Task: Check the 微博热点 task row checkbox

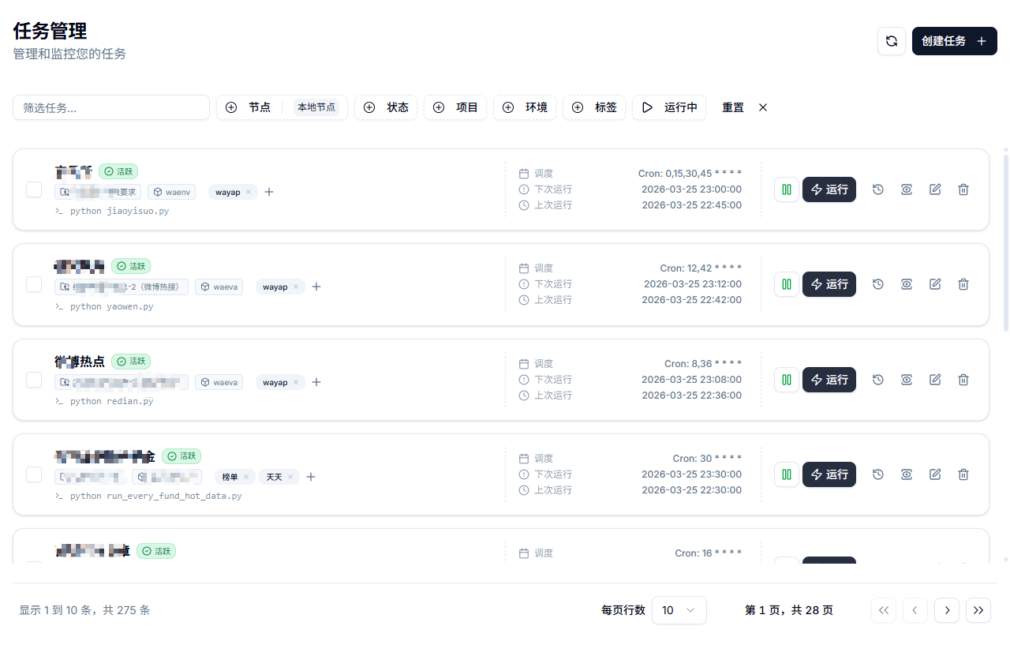Action: click(33, 380)
